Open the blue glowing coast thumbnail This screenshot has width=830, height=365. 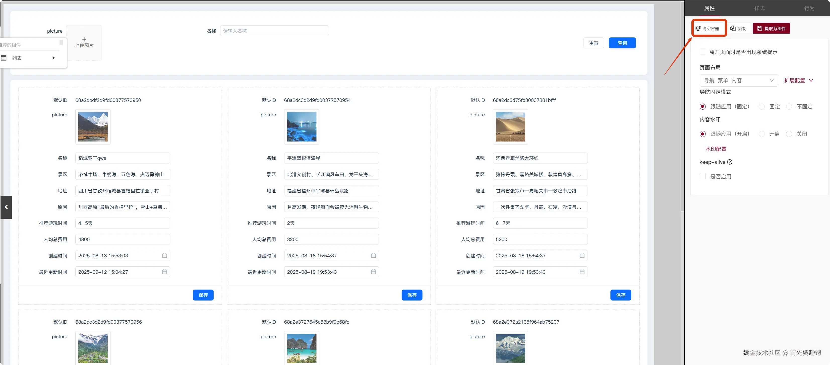tap(302, 127)
